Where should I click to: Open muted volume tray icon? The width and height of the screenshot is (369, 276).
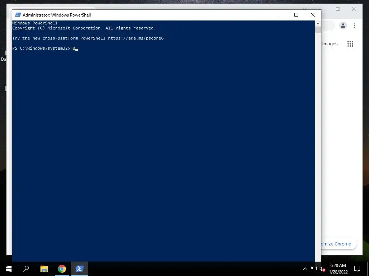click(322, 269)
